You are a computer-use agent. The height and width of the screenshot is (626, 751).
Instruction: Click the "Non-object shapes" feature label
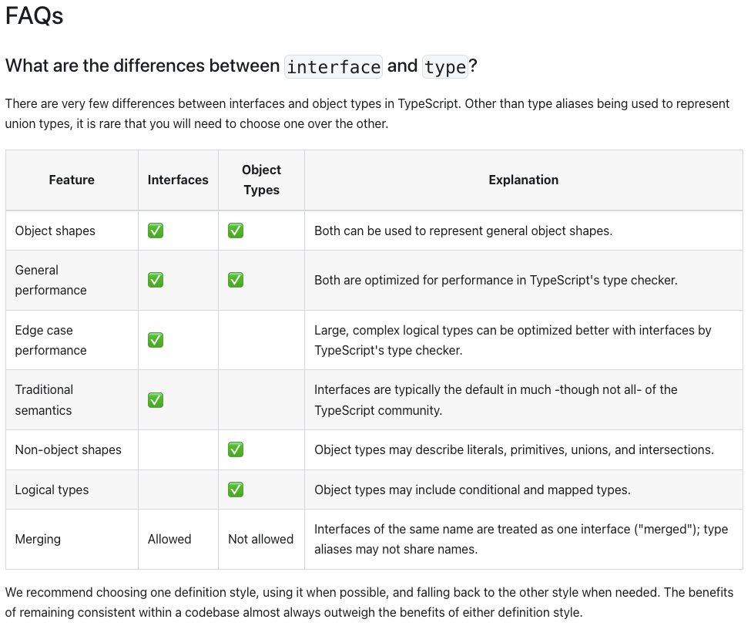pyautogui.click(x=69, y=449)
